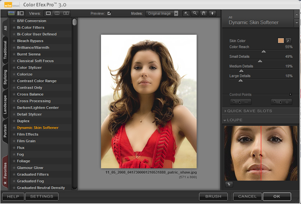The width and height of the screenshot is (301, 204).
Task: Add a minus control point
Action: tap(241, 102)
